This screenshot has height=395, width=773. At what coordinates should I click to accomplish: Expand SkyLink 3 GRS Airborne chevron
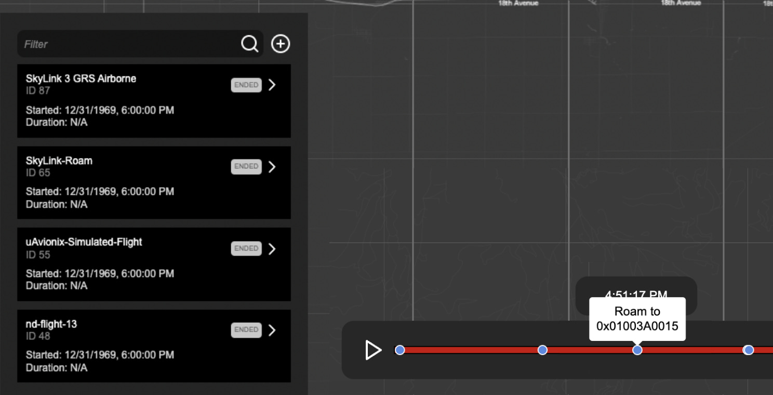(272, 85)
